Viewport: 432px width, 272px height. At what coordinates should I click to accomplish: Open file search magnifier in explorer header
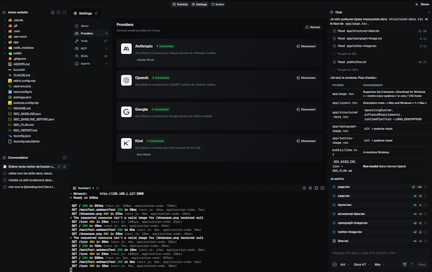65,12
